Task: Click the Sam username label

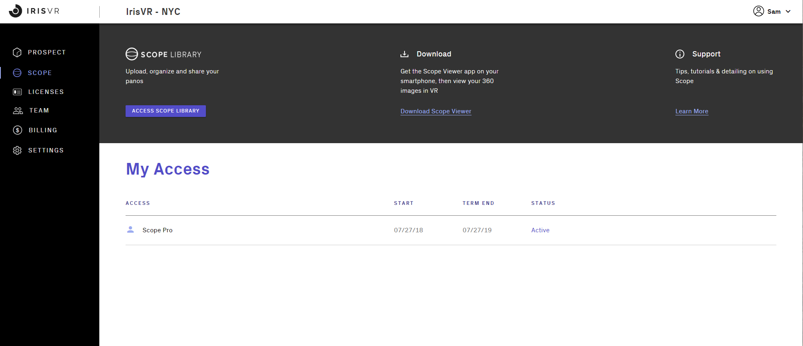Action: 774,12
